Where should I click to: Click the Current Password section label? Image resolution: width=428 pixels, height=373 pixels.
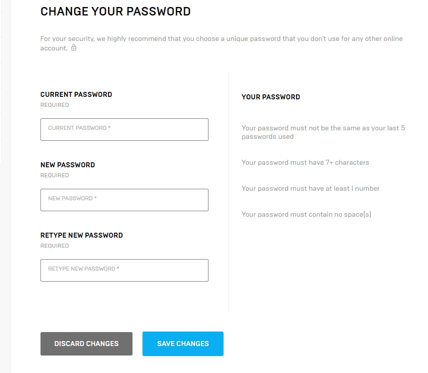tap(76, 94)
